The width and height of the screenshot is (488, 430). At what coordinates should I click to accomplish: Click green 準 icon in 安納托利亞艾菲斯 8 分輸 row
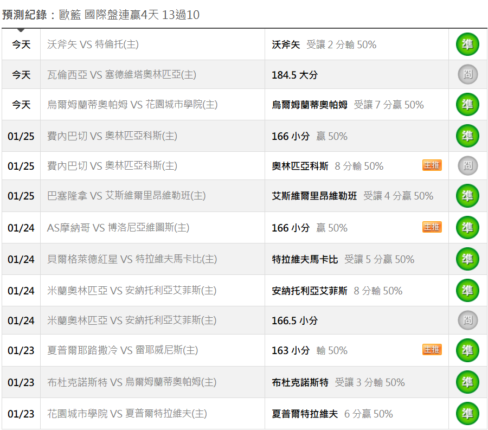click(467, 291)
